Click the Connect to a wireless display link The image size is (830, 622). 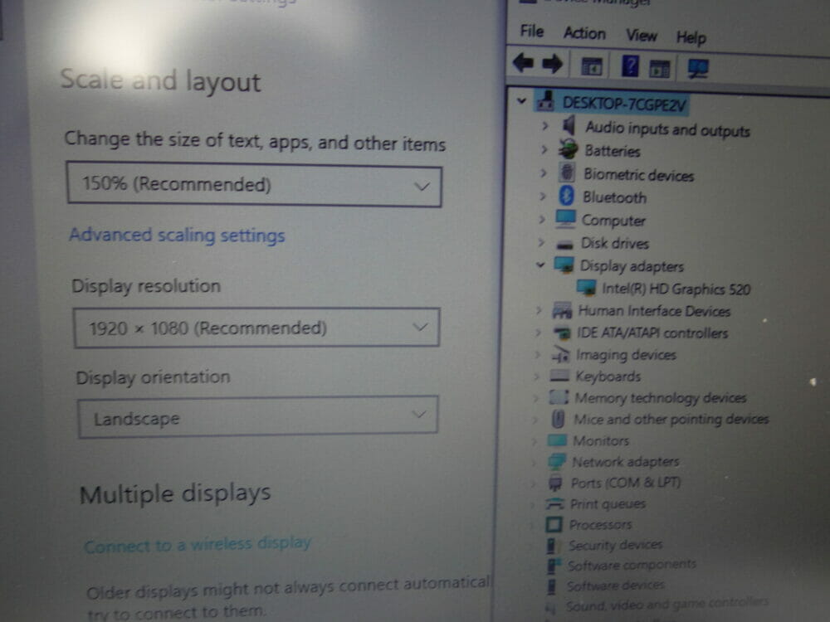[x=198, y=544]
